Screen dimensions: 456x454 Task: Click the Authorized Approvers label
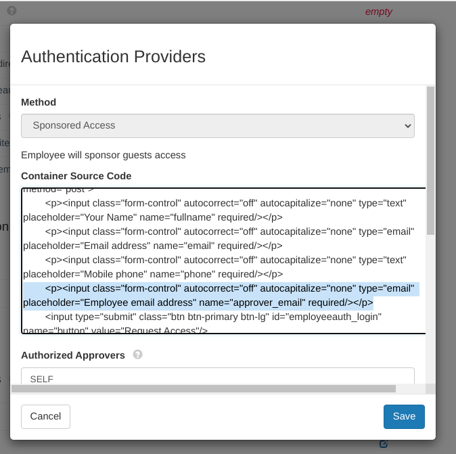pyautogui.click(x=73, y=355)
